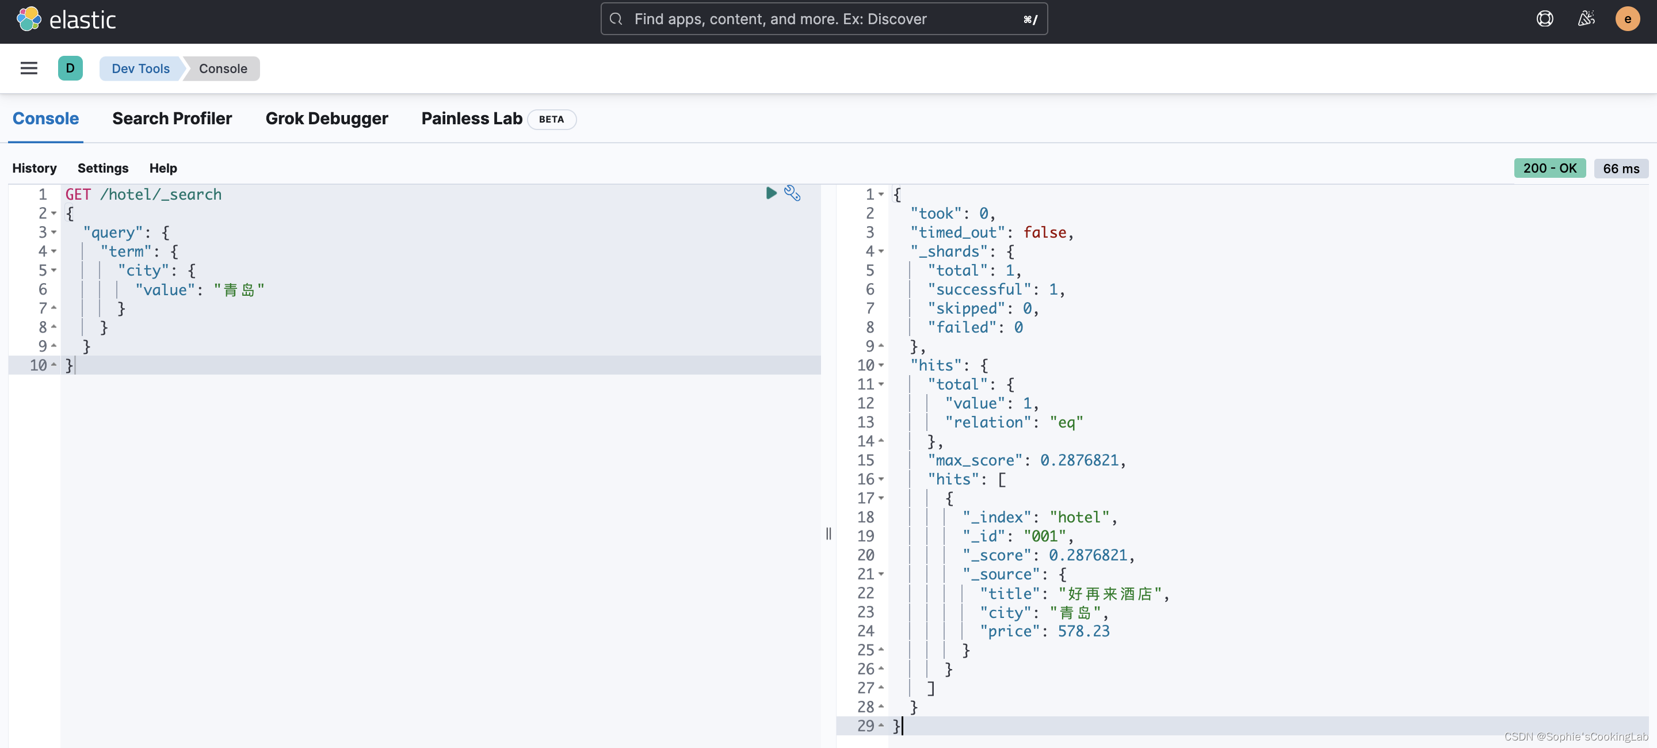Click the panel resize divider handle
1657x748 pixels.
point(828,533)
